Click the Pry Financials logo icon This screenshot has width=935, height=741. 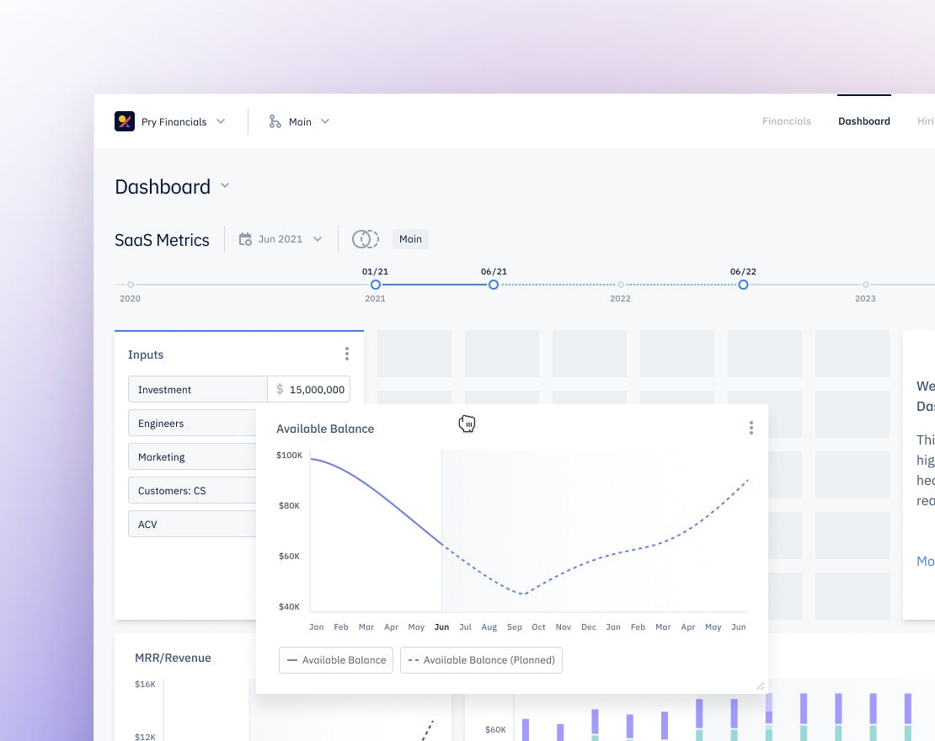[x=125, y=121]
